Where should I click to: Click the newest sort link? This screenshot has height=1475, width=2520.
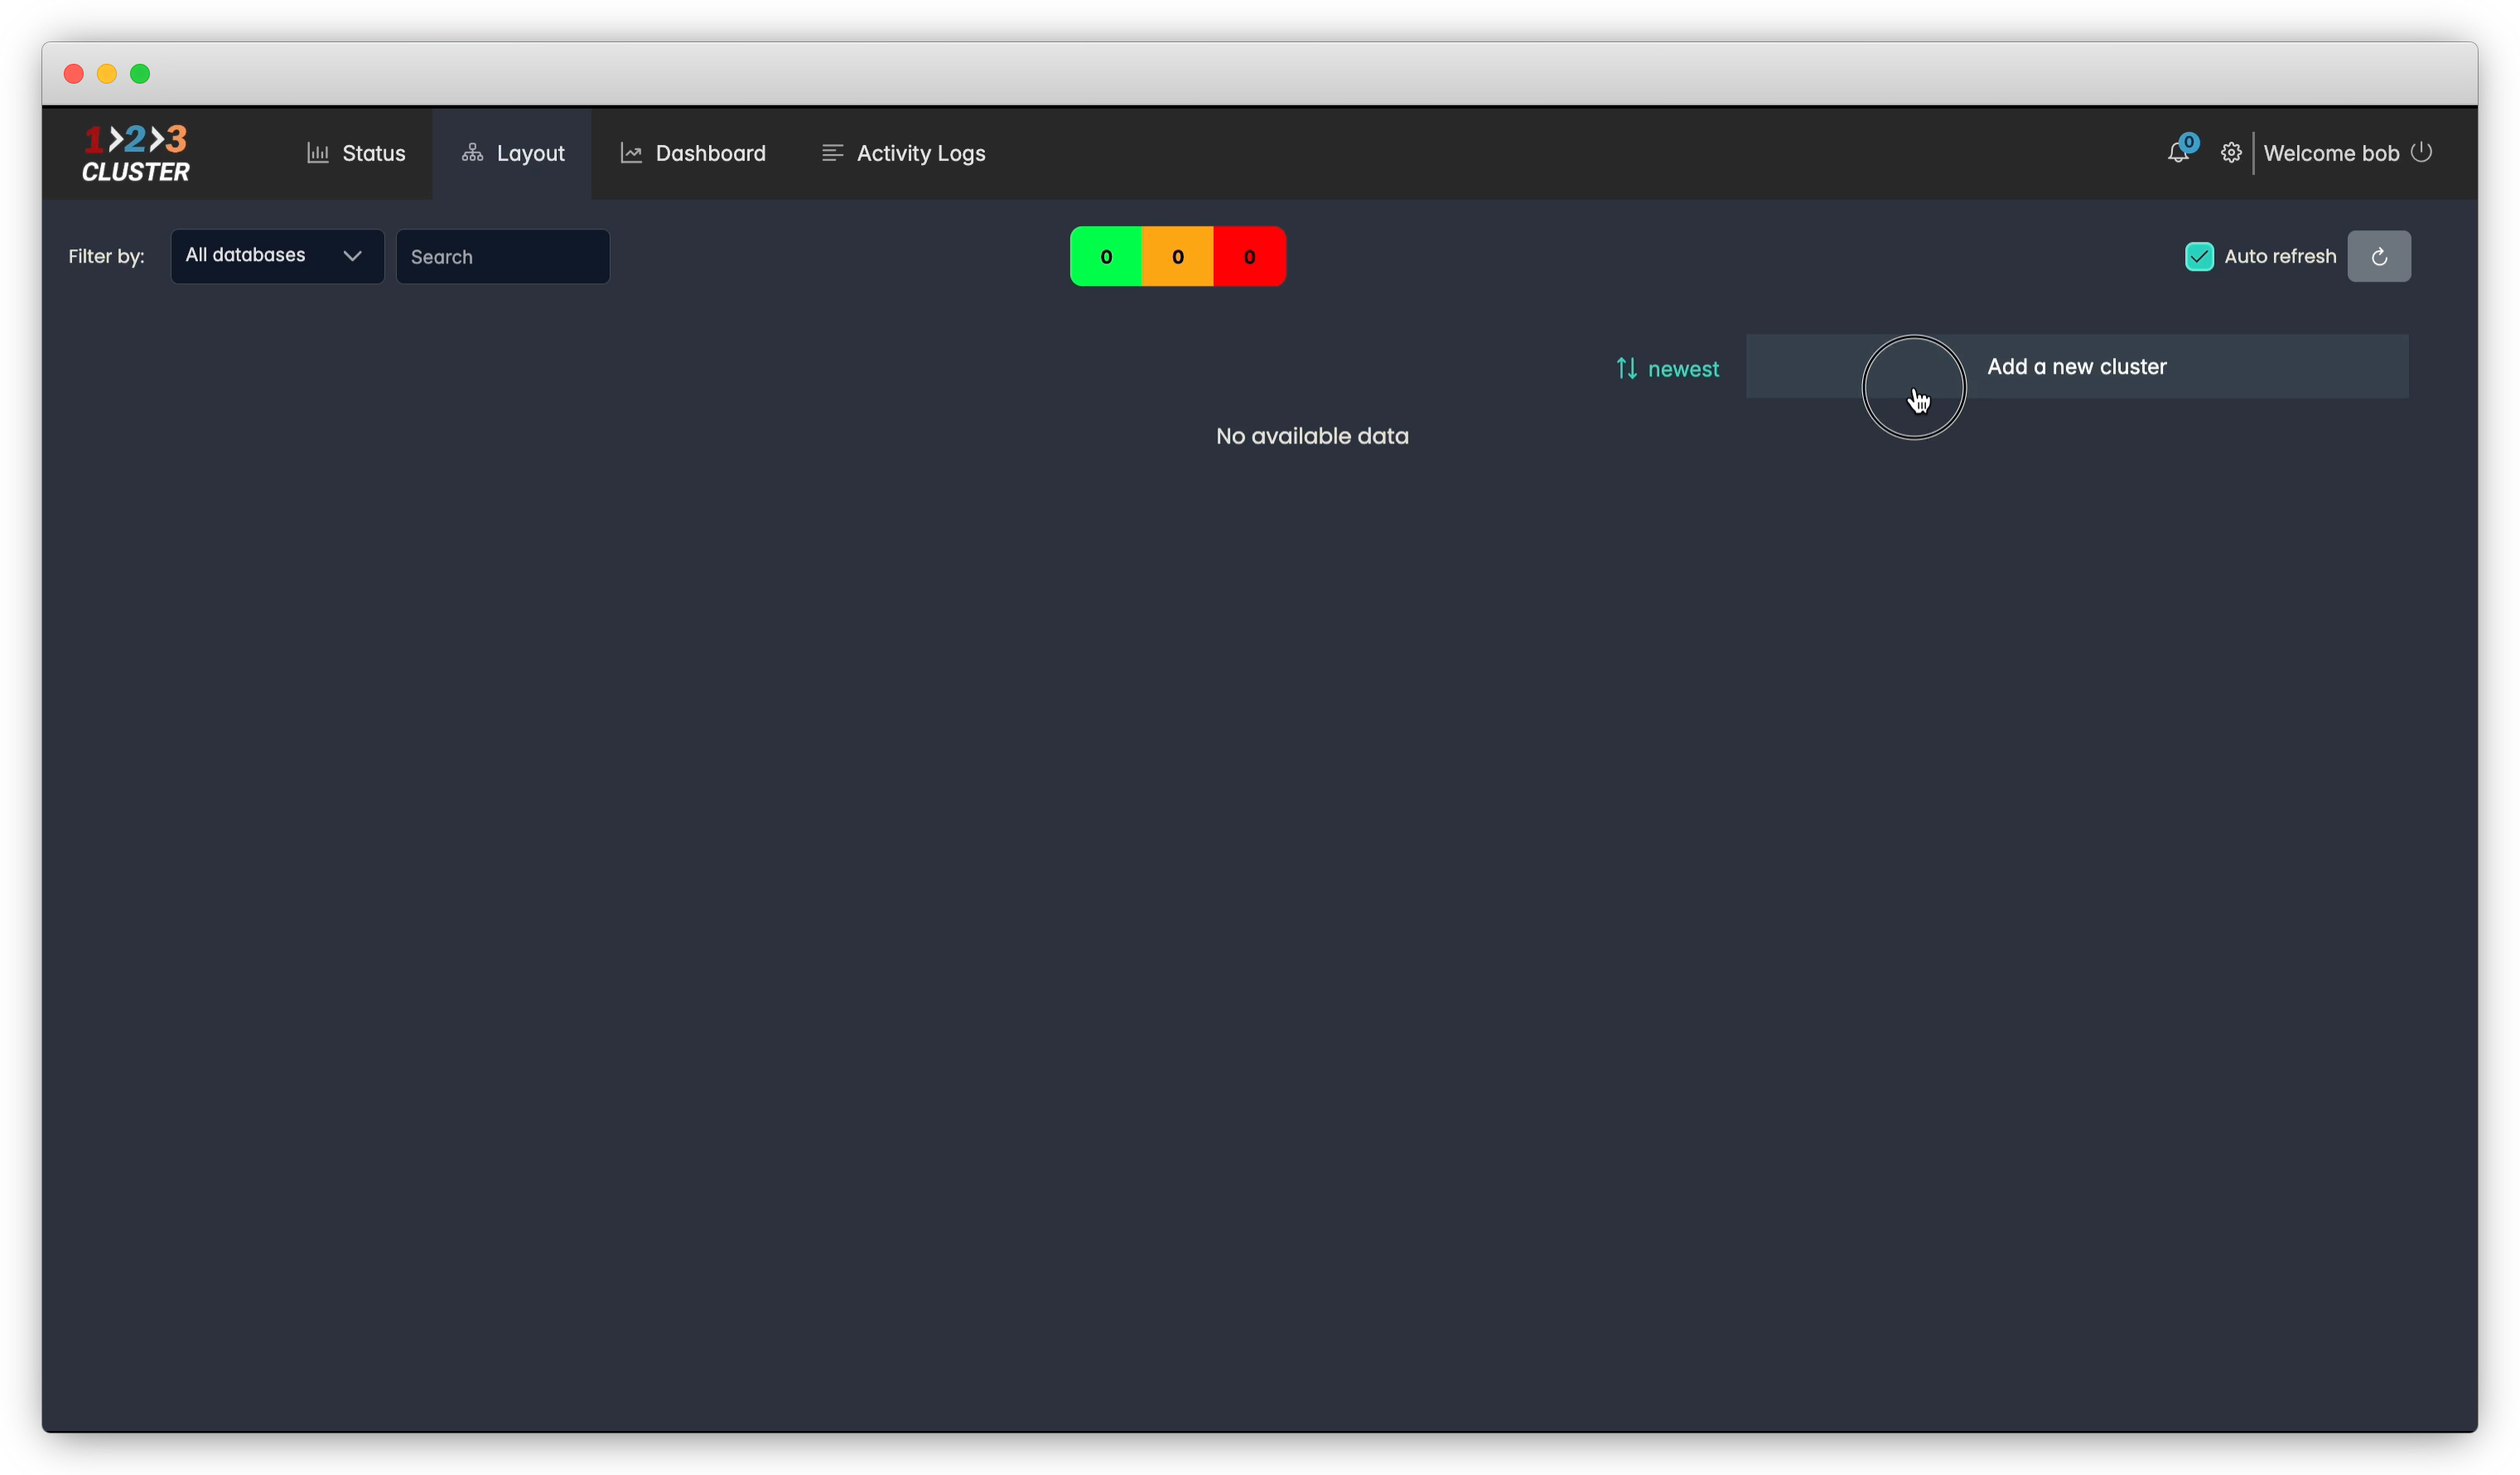pos(1683,369)
